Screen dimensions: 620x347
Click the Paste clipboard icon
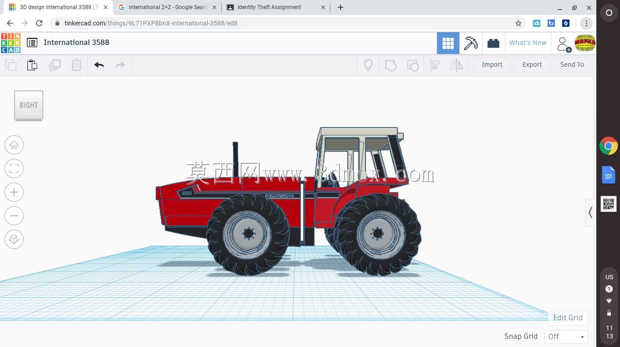click(x=32, y=65)
